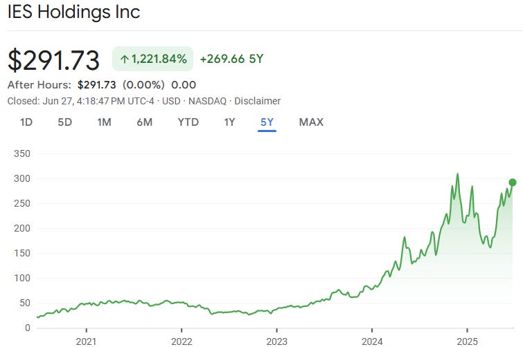The width and height of the screenshot is (523, 347).
Task: Show the YTD chart range
Action: [188, 122]
